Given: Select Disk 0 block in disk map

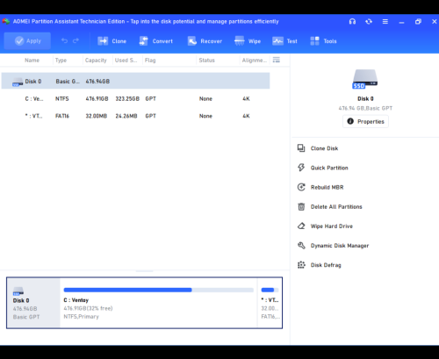Looking at the screenshot, I should coord(33,303).
